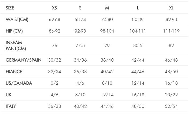Click inseam value 80.5 for L
This screenshot has width=189, height=114.
(138, 45)
